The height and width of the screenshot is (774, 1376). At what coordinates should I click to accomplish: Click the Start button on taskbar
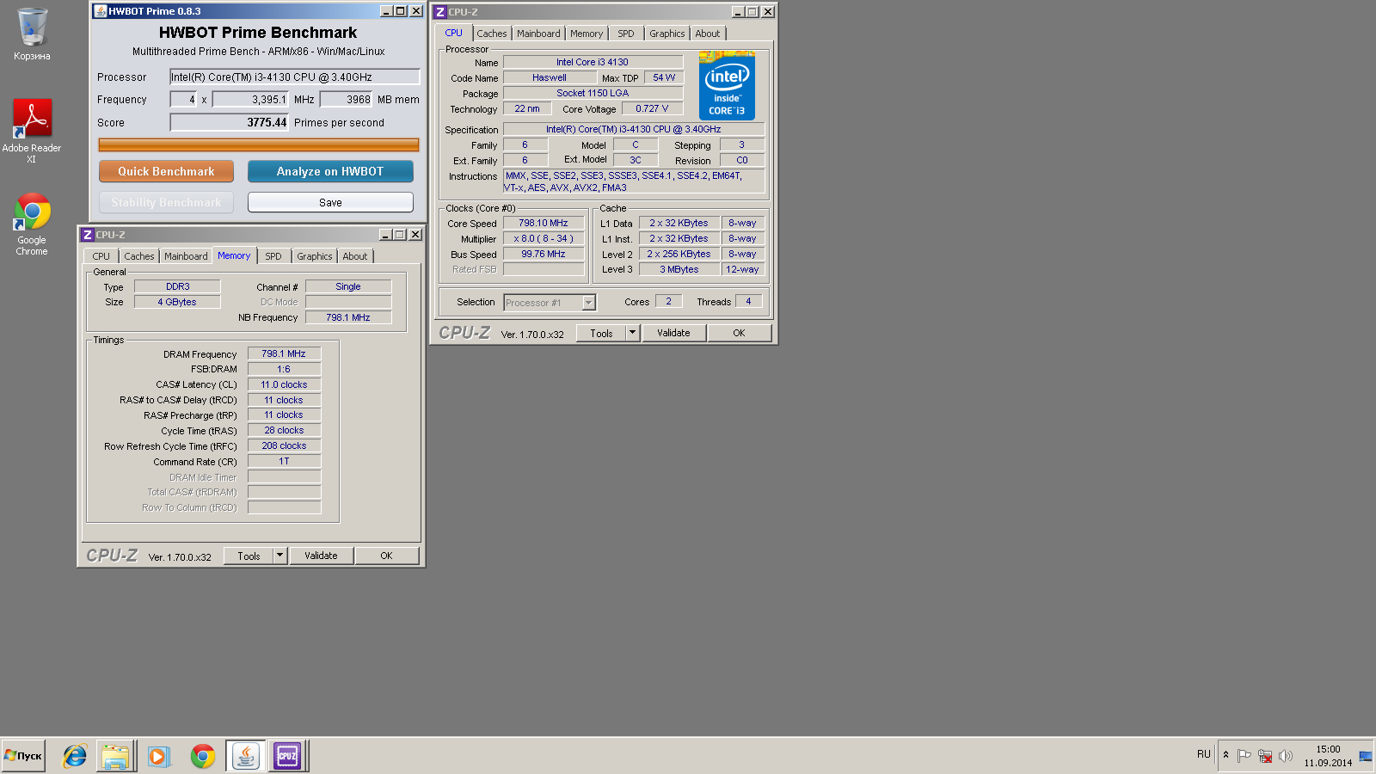click(23, 756)
